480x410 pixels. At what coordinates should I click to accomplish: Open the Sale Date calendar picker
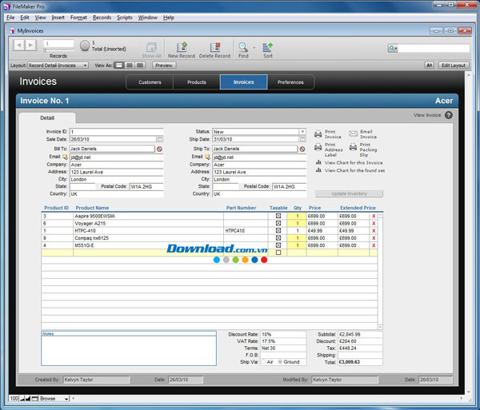pyautogui.click(x=159, y=140)
